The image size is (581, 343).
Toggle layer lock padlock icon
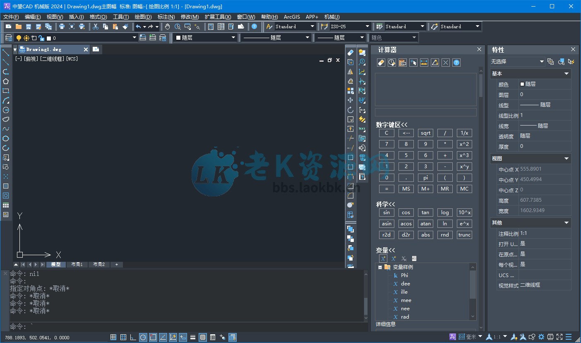click(41, 38)
